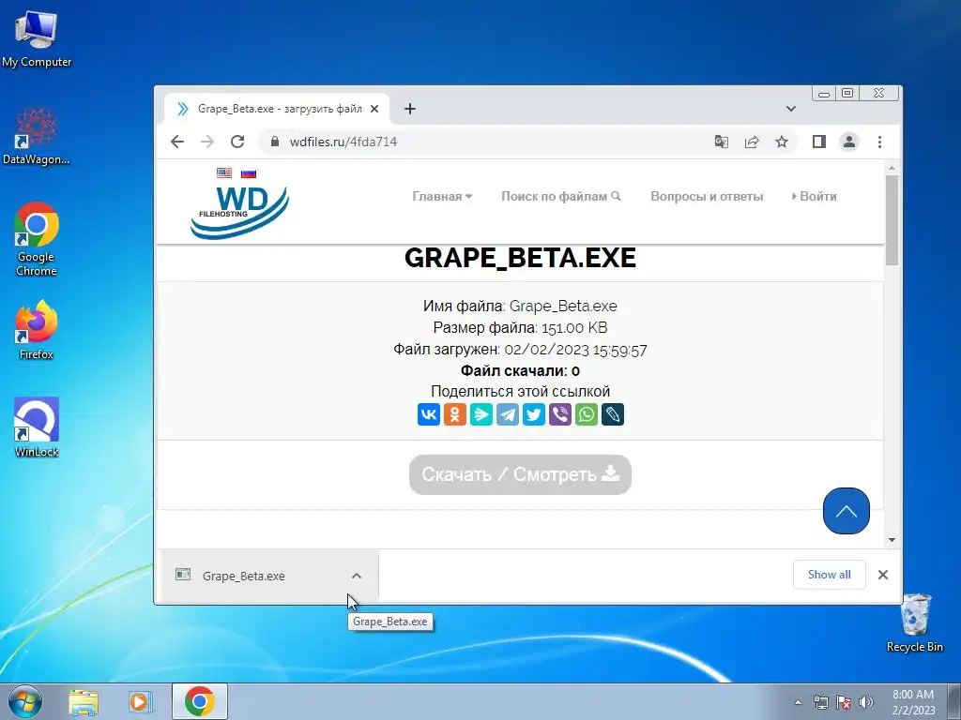Image resolution: width=961 pixels, height=720 pixels.
Task: Select the Google Chrome desktop icon
Action: click(x=37, y=239)
